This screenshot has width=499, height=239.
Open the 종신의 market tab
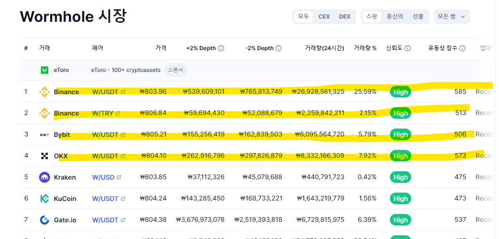pyautogui.click(x=395, y=17)
